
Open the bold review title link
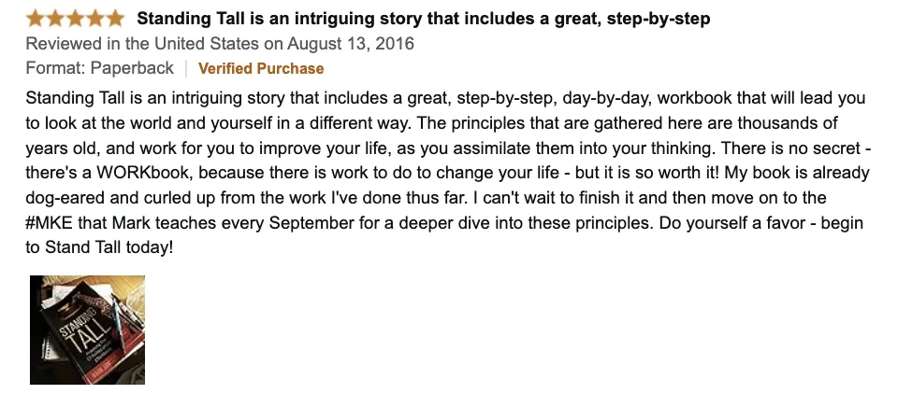423,19
